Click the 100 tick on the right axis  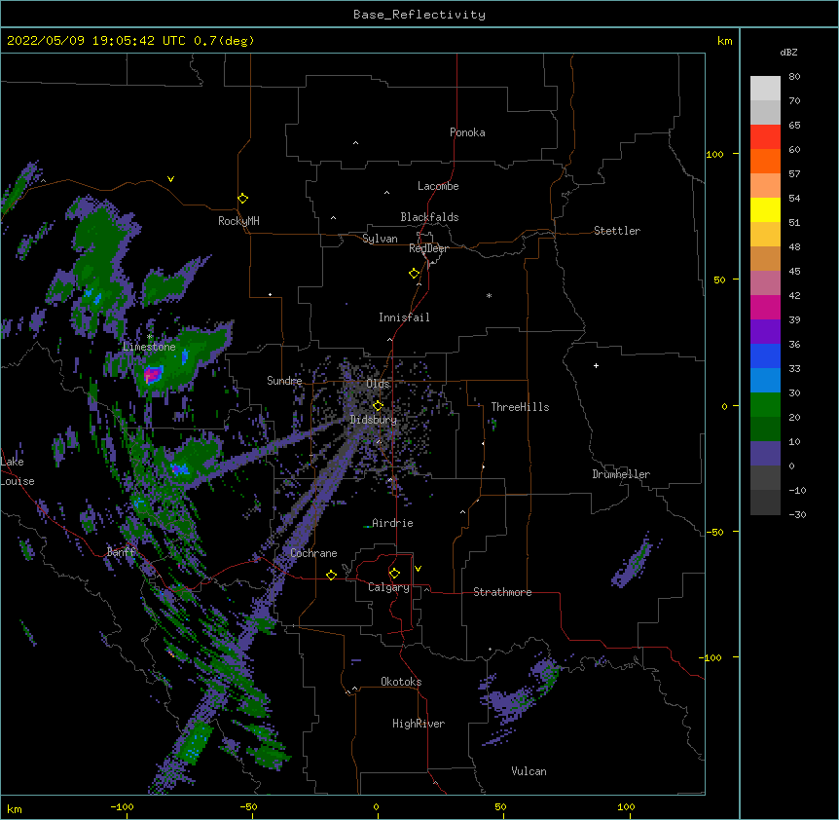714,154
